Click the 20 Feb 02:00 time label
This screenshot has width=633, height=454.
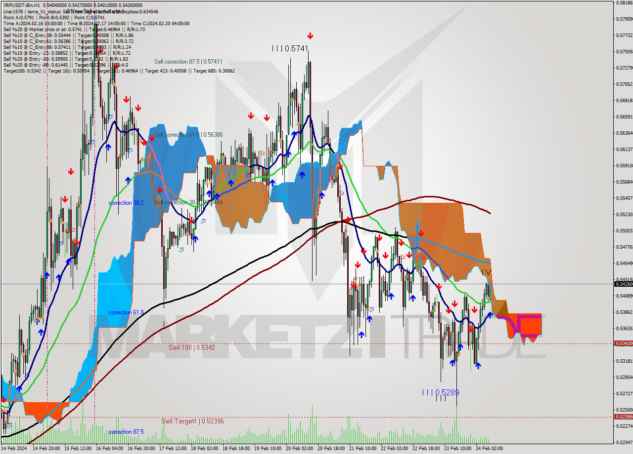point(299,449)
